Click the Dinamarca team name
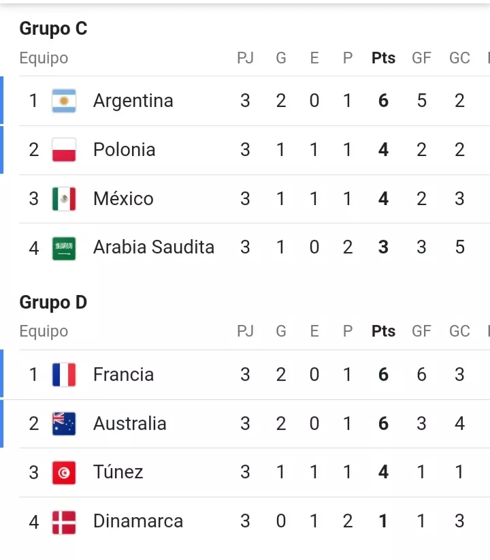 click(138, 522)
